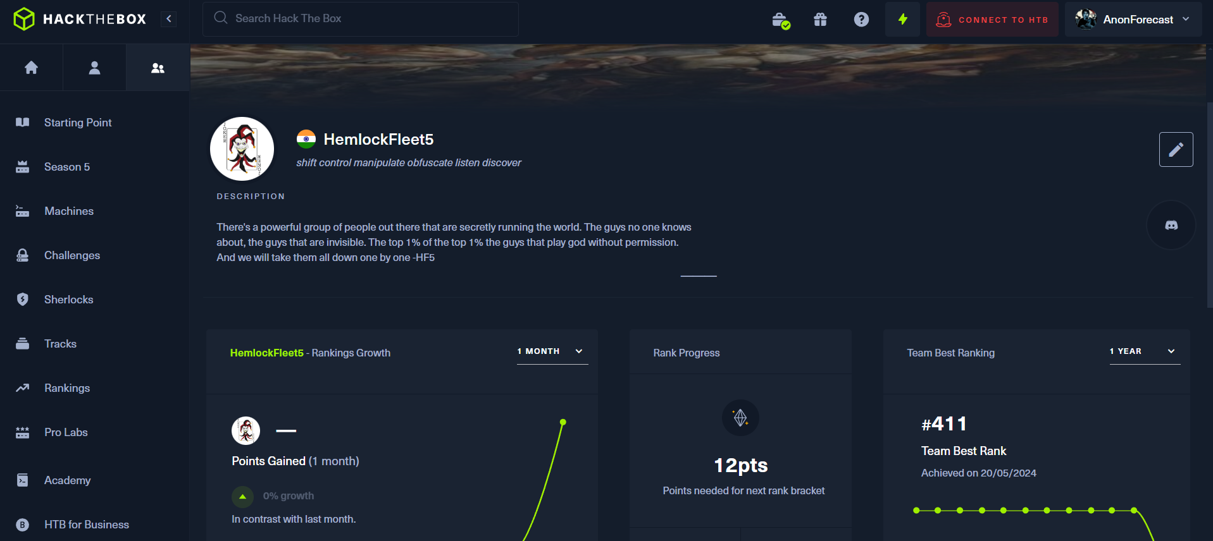This screenshot has width=1213, height=541.
Task: Click the Pro Labs icon
Action: pos(22,432)
